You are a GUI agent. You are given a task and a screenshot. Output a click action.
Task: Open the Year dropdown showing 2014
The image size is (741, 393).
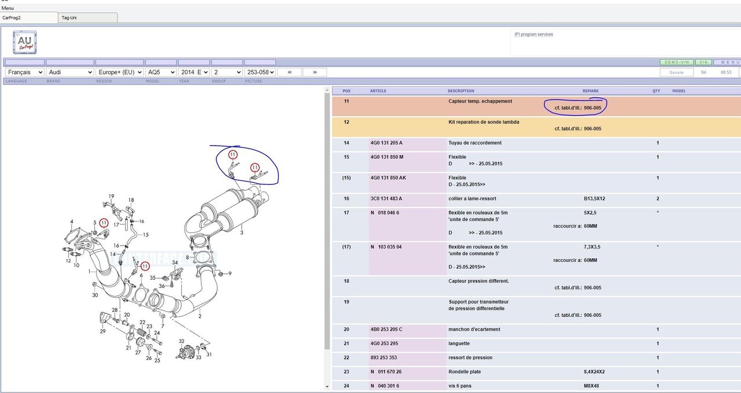(x=193, y=72)
